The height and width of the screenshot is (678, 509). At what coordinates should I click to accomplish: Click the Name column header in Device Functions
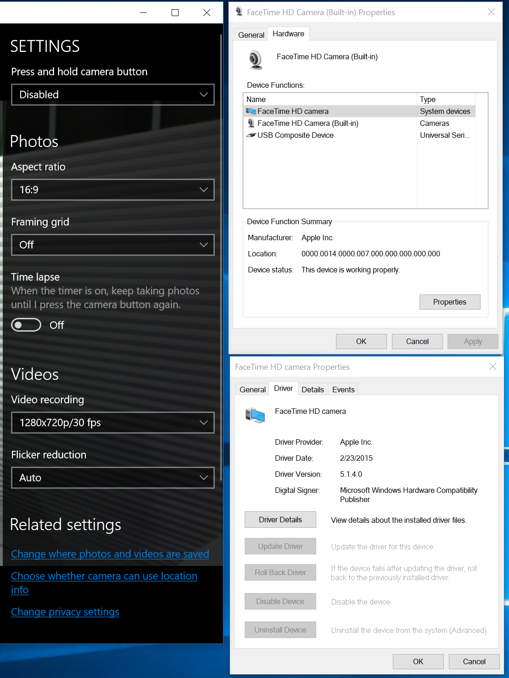(x=330, y=99)
